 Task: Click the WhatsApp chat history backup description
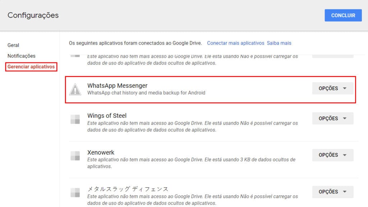pos(146,93)
